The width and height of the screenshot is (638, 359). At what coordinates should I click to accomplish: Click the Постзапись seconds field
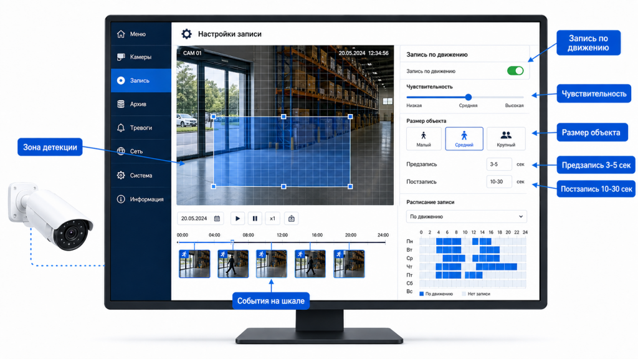(x=499, y=181)
